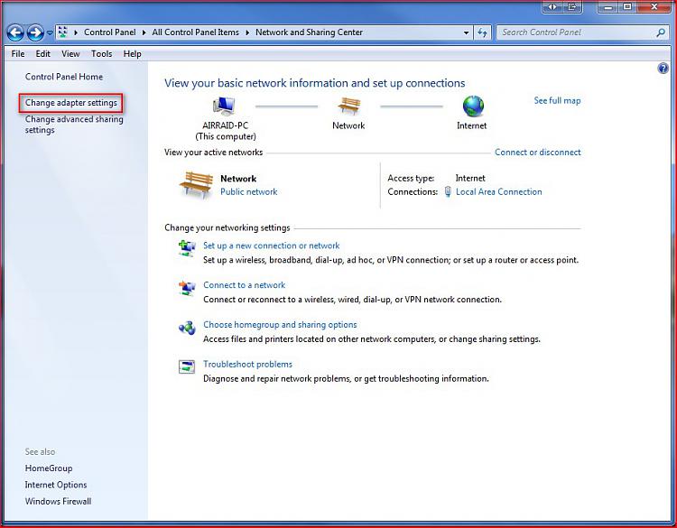This screenshot has height=528, width=677.
Task: Click the blue Help question mark icon
Action: 663,69
